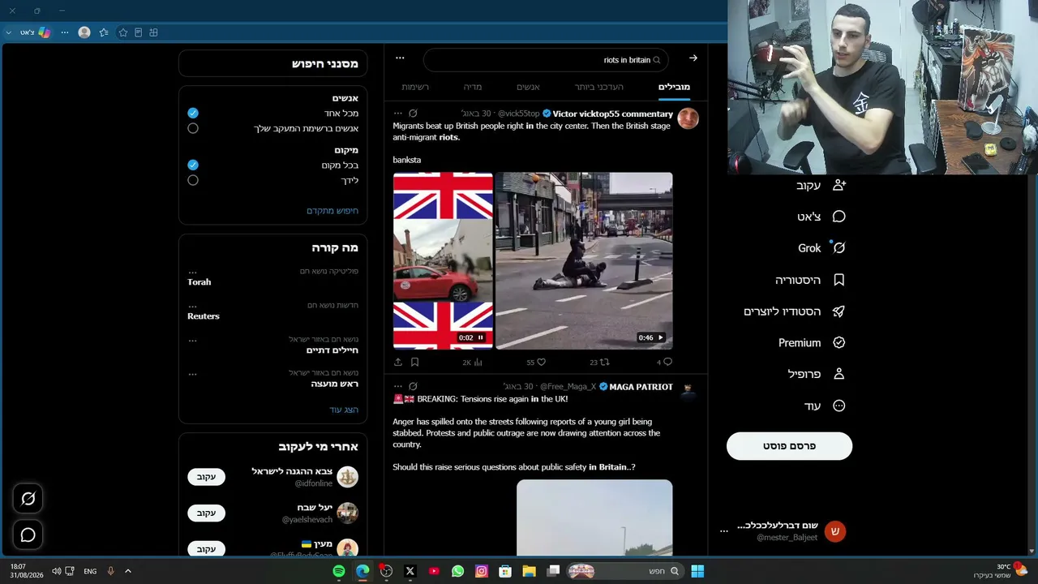Play the 0:46 street video

[x=660, y=337]
